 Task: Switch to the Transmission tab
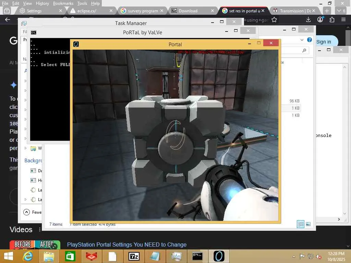tap(295, 11)
